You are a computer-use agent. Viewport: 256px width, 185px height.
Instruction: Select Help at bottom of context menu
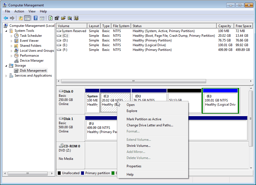tap(153, 174)
